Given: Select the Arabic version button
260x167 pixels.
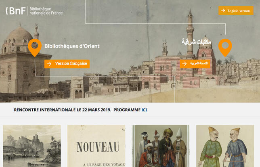Looking at the screenshot, I should (195, 64).
